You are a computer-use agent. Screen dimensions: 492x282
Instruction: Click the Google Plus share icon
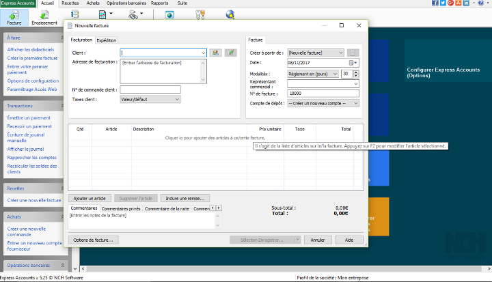(x=450, y=3)
